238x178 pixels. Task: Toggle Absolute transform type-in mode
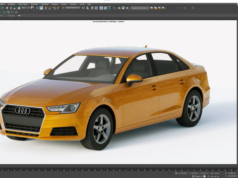[176, 174]
